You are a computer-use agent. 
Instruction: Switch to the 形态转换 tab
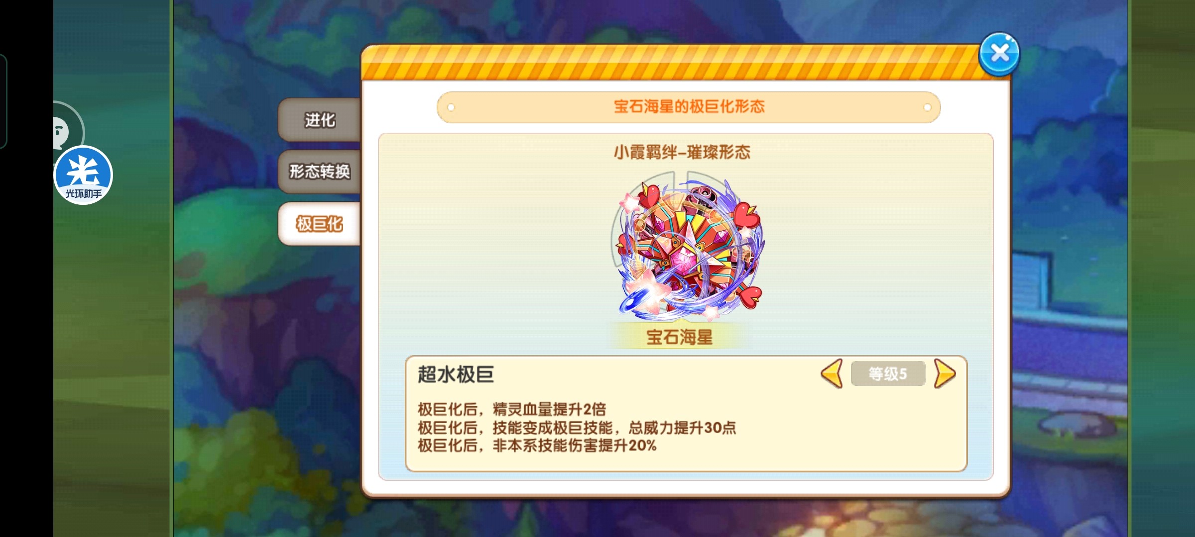(x=319, y=172)
